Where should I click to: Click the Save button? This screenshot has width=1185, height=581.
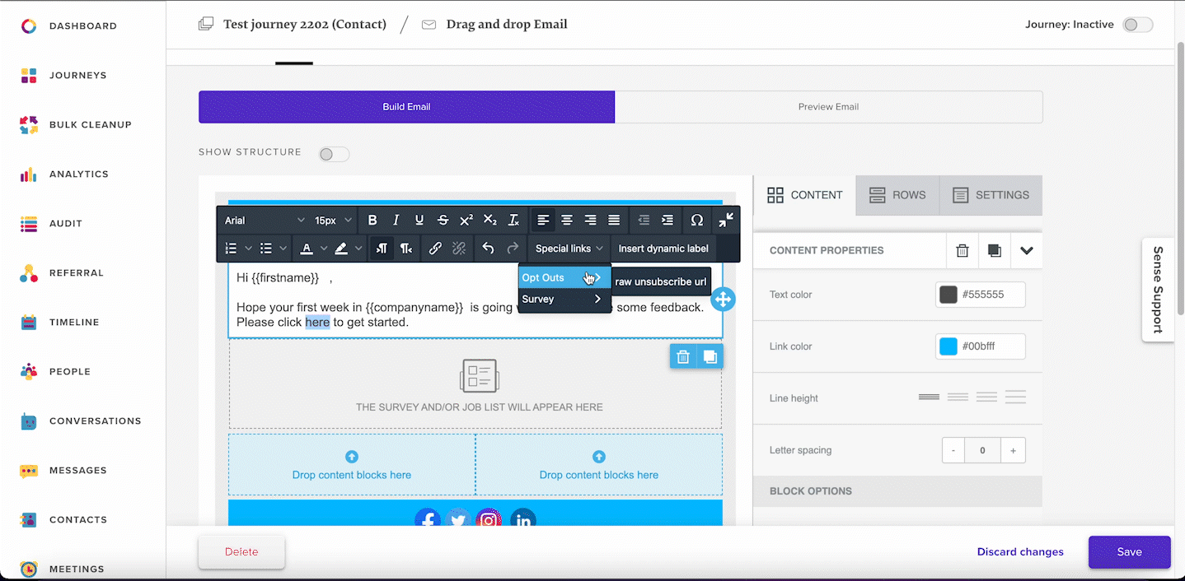(1129, 552)
